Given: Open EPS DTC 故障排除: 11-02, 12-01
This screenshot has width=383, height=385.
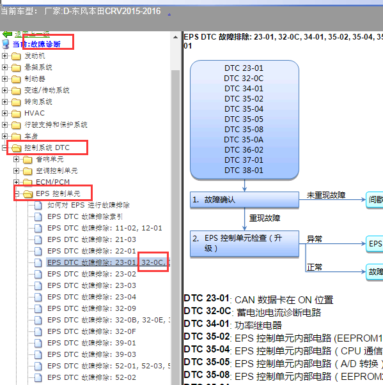Looking at the screenshot, I should [105, 228].
